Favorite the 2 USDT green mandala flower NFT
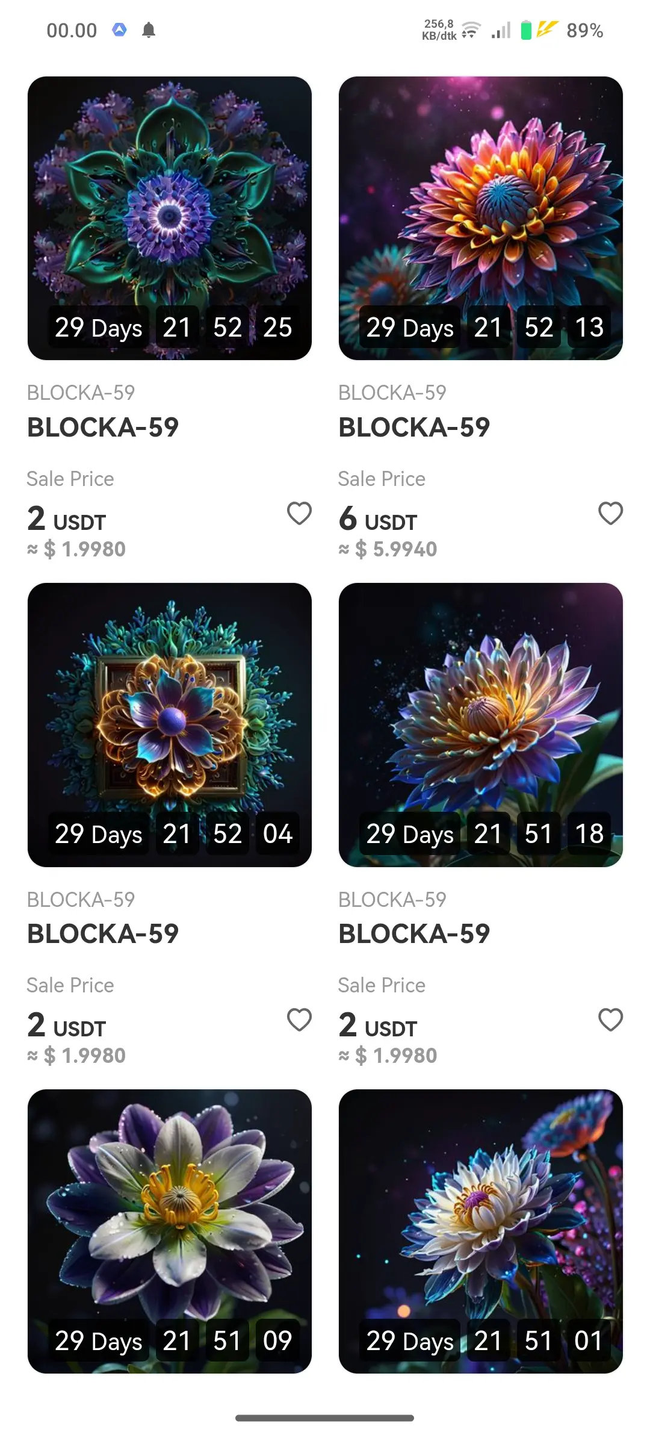This screenshot has width=650, height=1438. 299,514
